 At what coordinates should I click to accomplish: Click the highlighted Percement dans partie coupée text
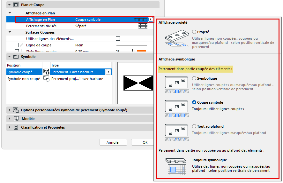click(196, 69)
